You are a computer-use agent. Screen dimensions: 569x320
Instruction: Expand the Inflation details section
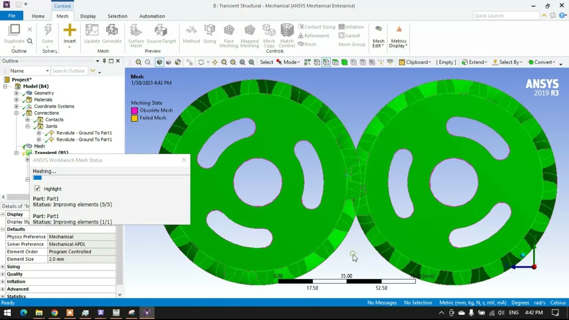tap(3, 281)
